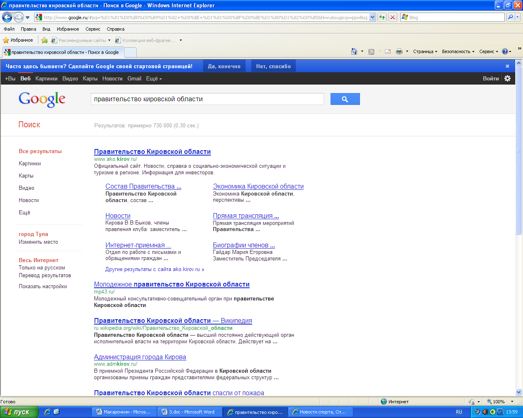523x418 pixels.
Task: Click Изменить место in sidebar
Action: click(x=38, y=242)
